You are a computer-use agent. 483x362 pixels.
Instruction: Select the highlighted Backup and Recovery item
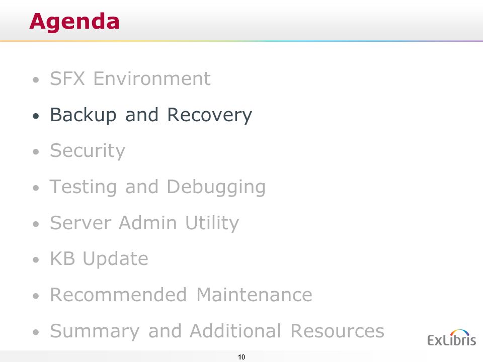151,115
